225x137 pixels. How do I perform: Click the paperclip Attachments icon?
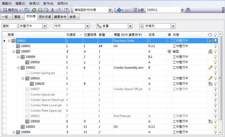click(52, 10)
